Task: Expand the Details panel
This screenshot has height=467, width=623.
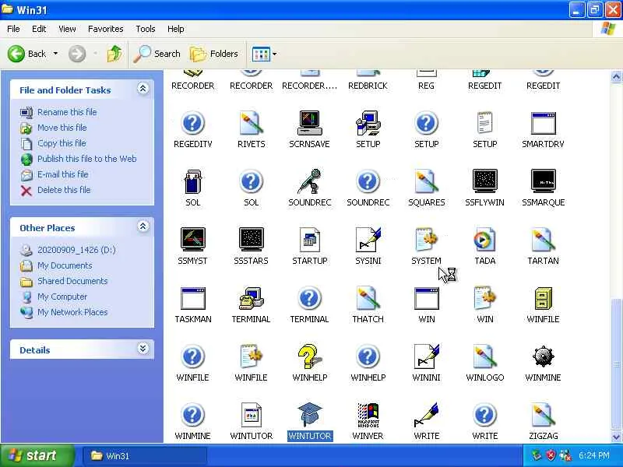Action: [143, 349]
